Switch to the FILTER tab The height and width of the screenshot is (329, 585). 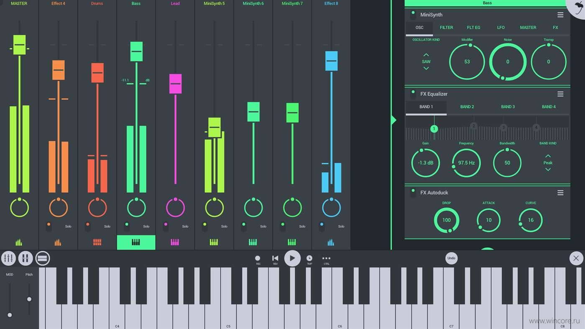pyautogui.click(x=446, y=28)
